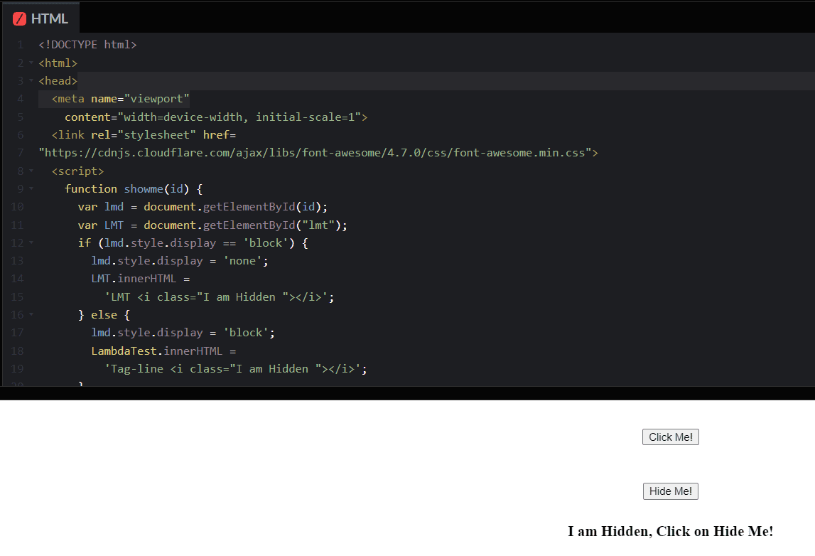Viewport: 815px width, 556px height.
Task: Click the 'none' string on line 13
Action: point(242,260)
